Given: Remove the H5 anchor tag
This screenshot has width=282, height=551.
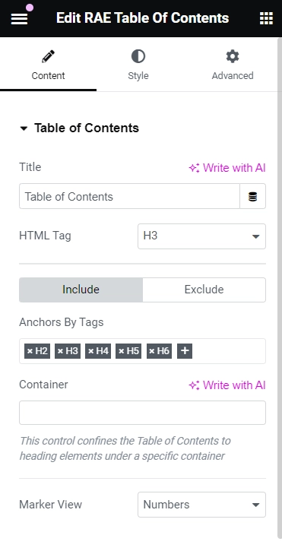Looking at the screenshot, I should [122, 351].
